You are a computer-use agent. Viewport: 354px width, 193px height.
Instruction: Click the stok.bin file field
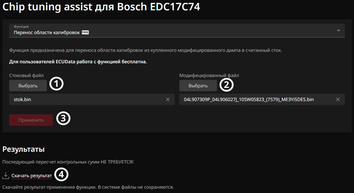click(86, 99)
